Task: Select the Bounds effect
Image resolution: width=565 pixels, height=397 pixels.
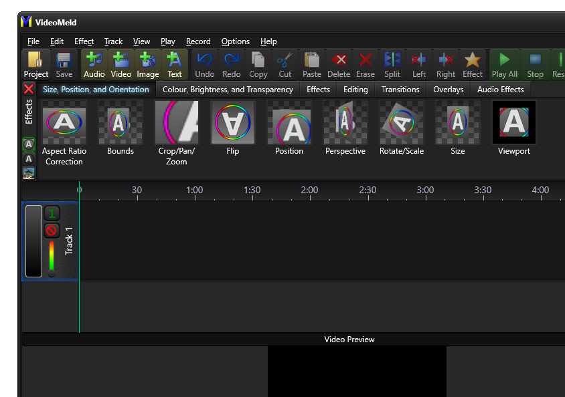Action: coord(120,122)
